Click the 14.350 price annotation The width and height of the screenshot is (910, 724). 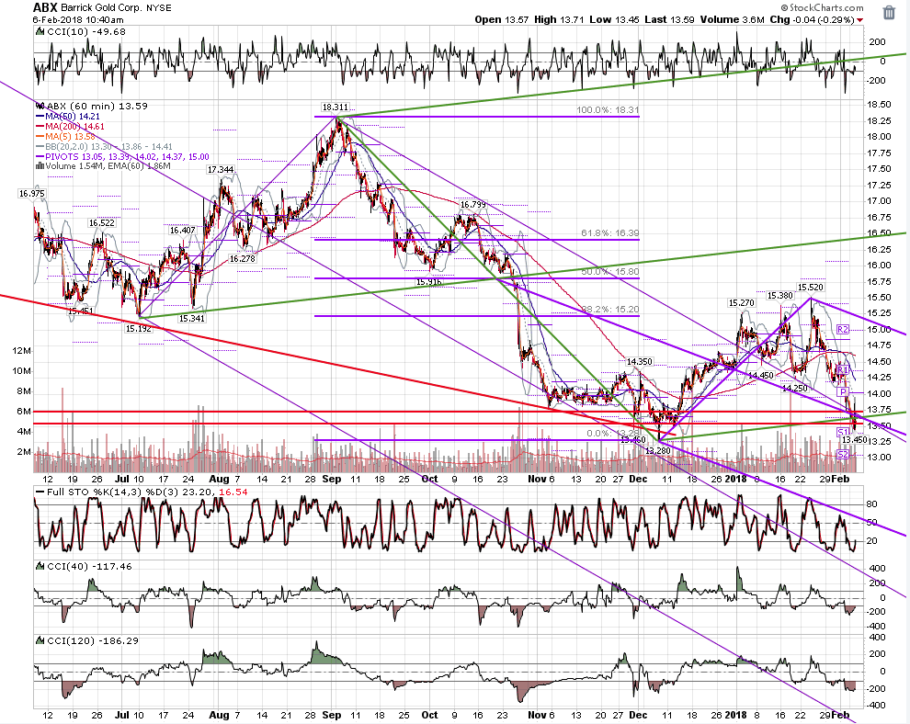pos(639,361)
